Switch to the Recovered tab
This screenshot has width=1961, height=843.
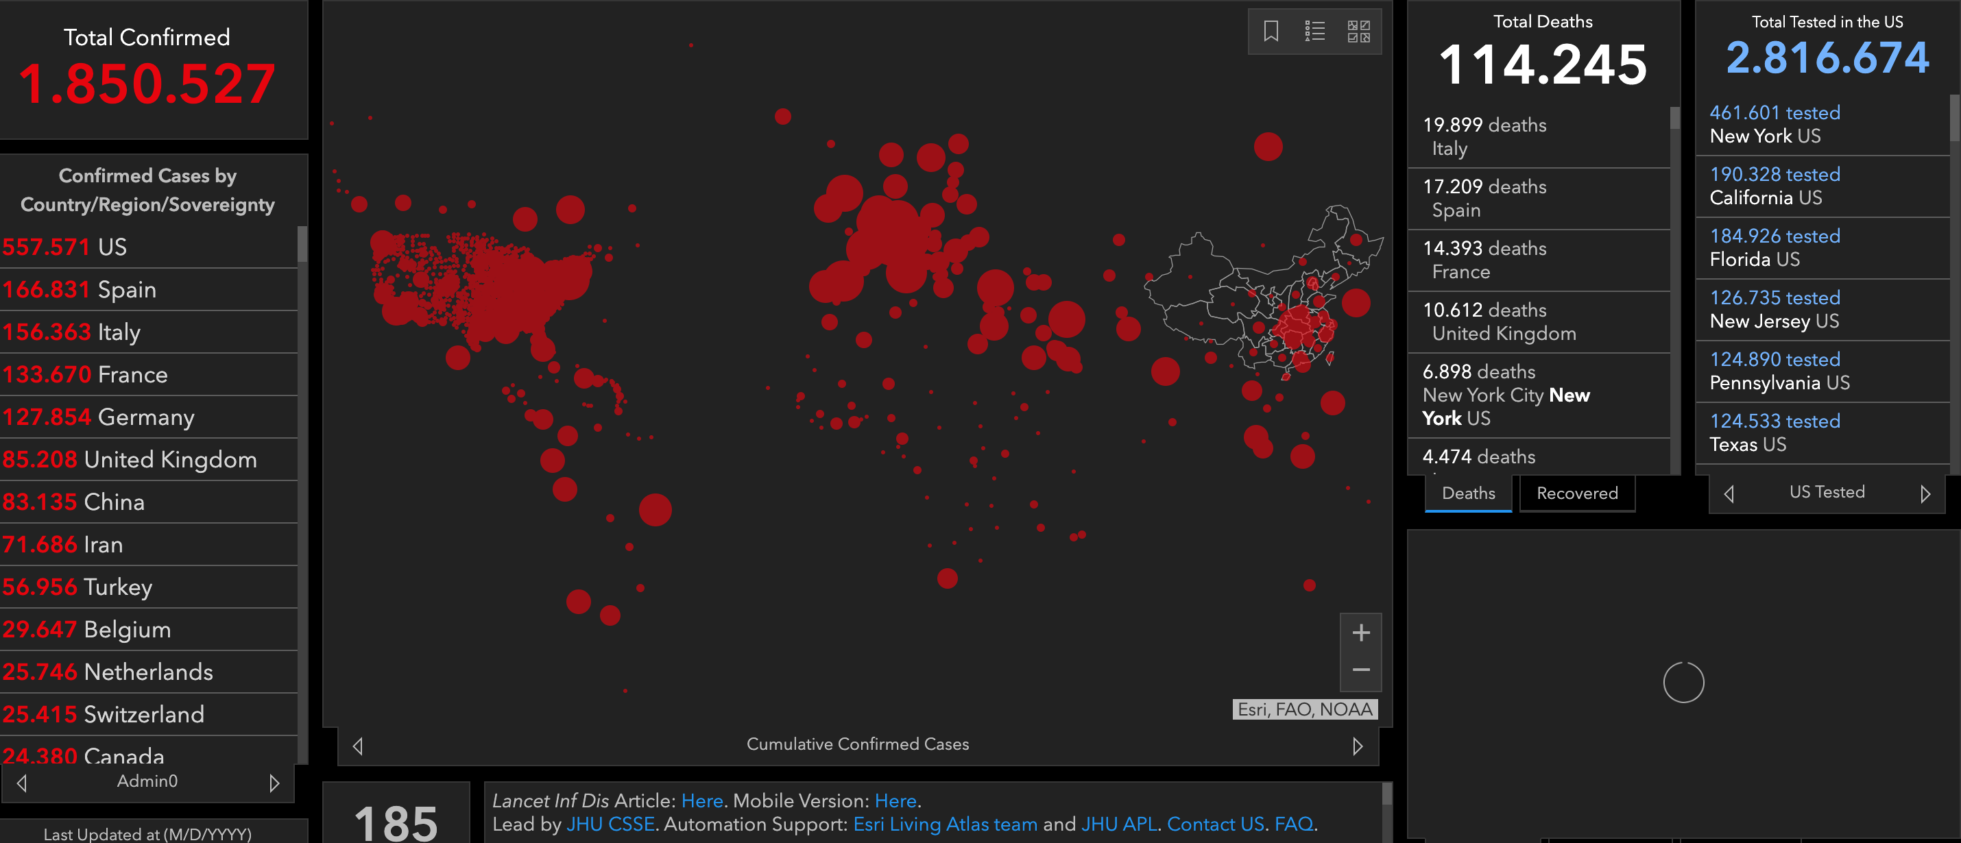click(x=1576, y=493)
